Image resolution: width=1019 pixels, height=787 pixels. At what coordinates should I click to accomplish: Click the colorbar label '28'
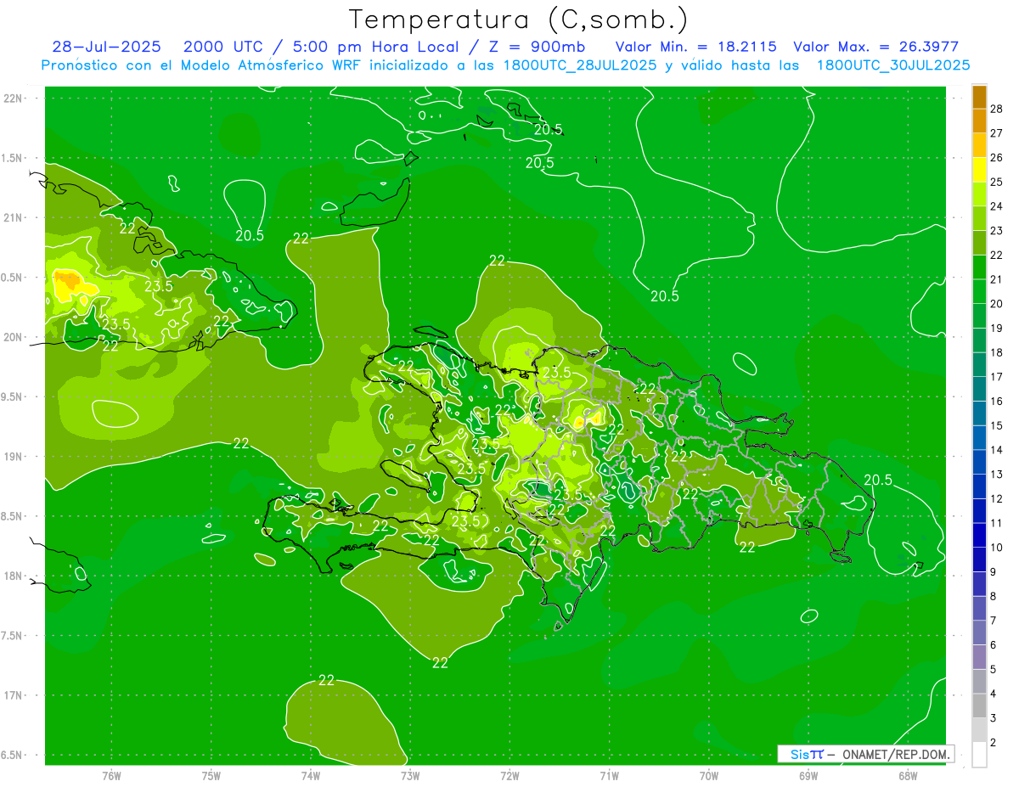(x=997, y=109)
